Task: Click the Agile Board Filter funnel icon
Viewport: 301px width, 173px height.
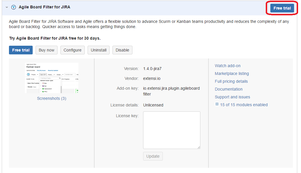Action: 13,7
